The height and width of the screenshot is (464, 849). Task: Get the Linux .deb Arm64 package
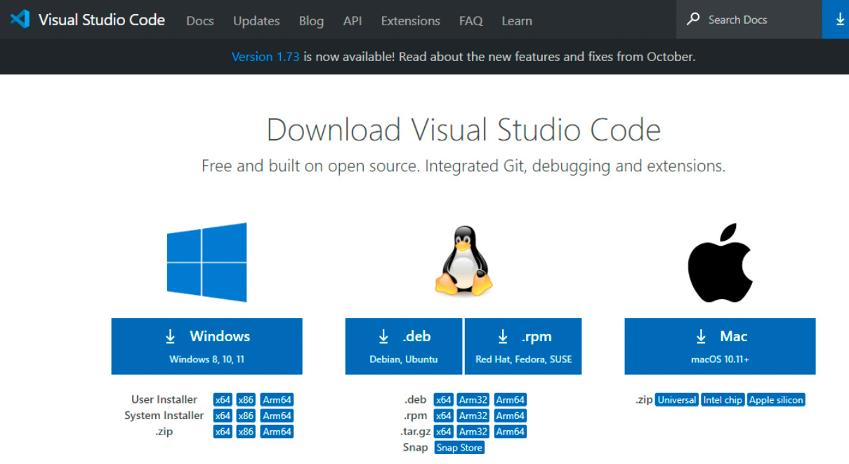coord(511,399)
